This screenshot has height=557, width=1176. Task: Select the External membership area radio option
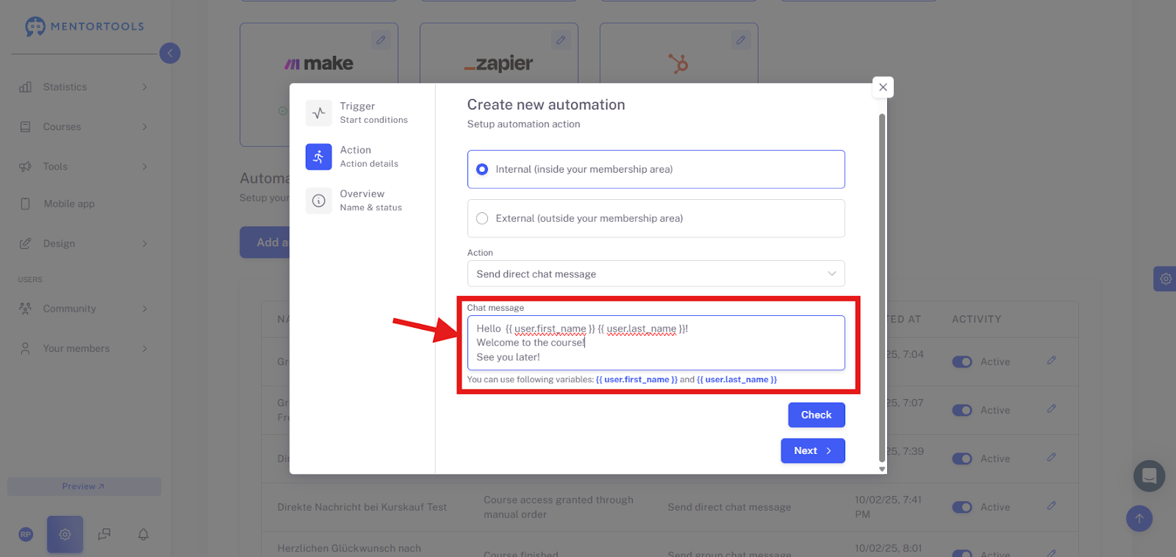coord(656,218)
